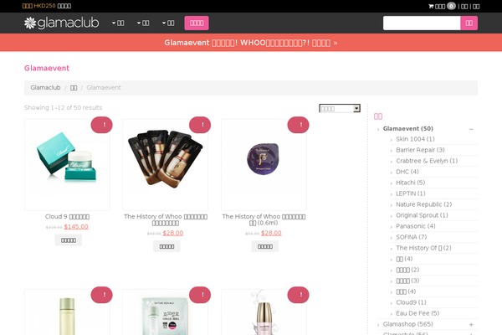This screenshot has width=502, height=335.
Task: Open History of Whoo (0.6ml) title link
Action: tap(264, 219)
